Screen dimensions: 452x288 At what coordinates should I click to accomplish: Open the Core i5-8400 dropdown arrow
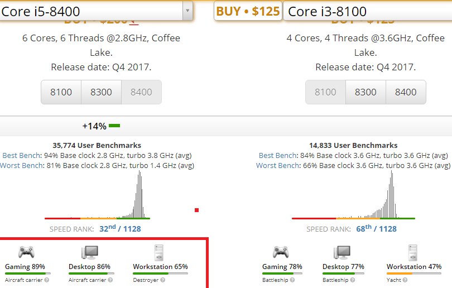point(187,11)
